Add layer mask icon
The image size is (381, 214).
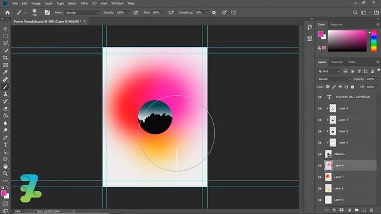click(341, 210)
